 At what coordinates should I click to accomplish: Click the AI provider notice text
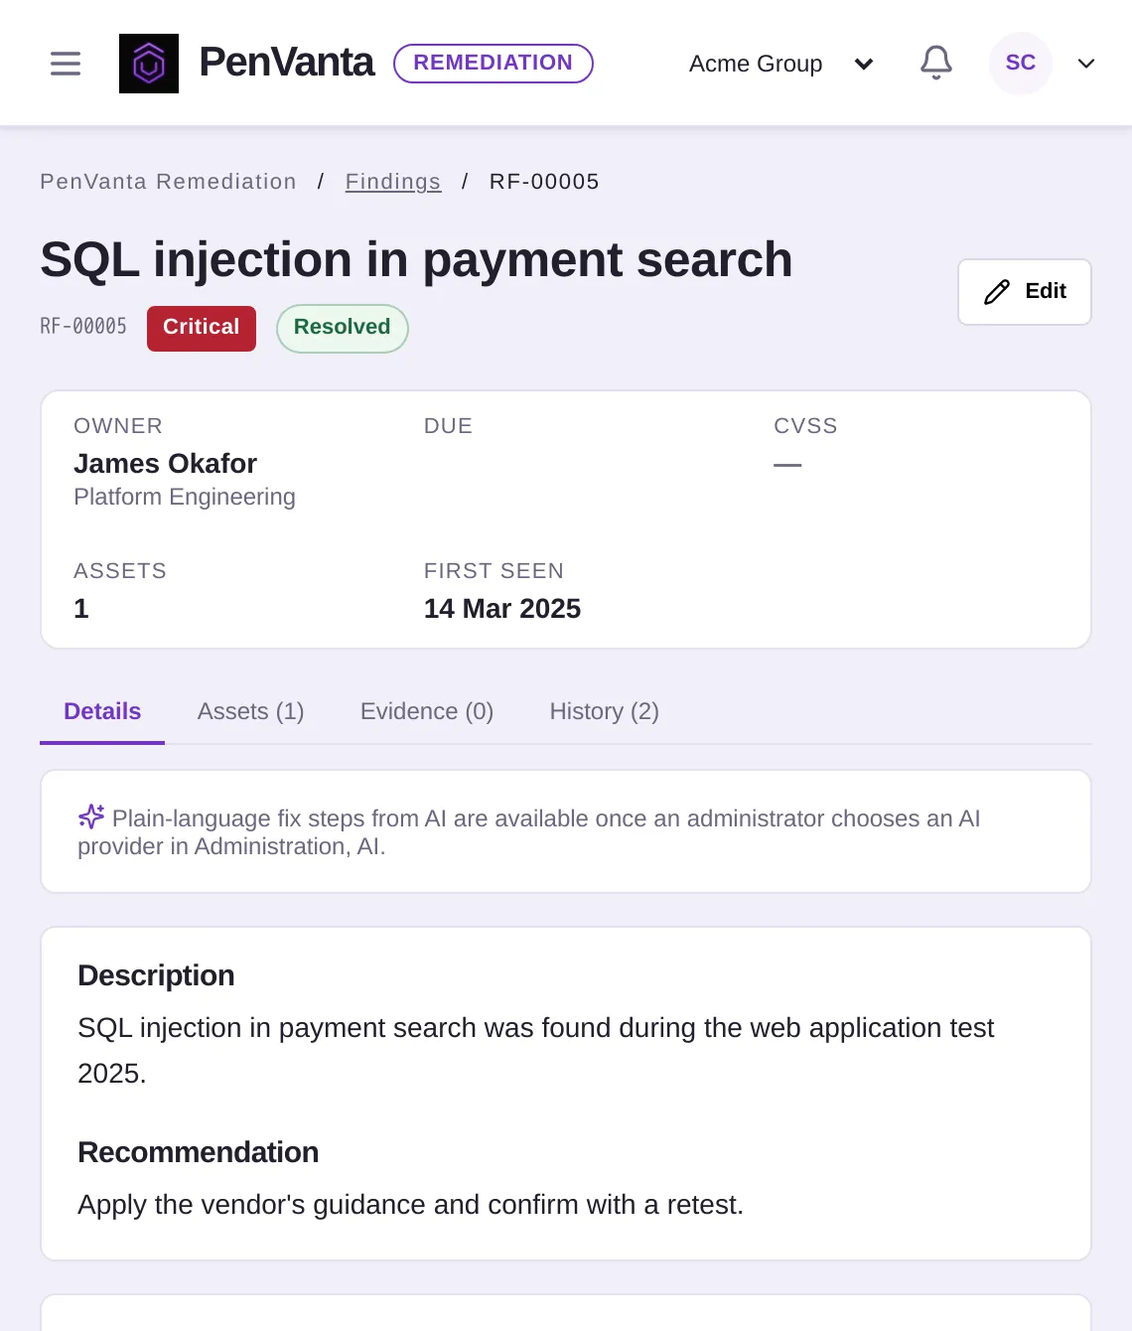click(529, 832)
